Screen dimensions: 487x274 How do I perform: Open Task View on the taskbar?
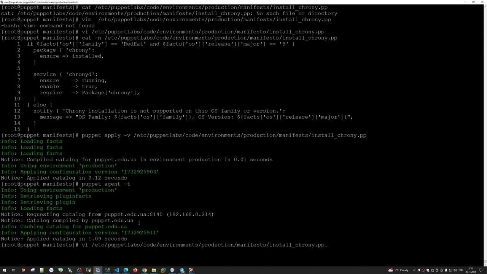[13, 270]
